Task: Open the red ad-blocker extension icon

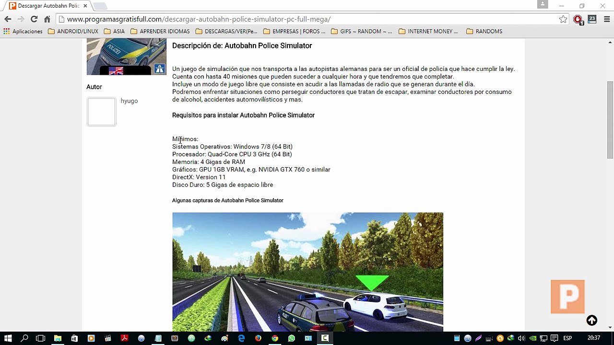Action: (578, 20)
